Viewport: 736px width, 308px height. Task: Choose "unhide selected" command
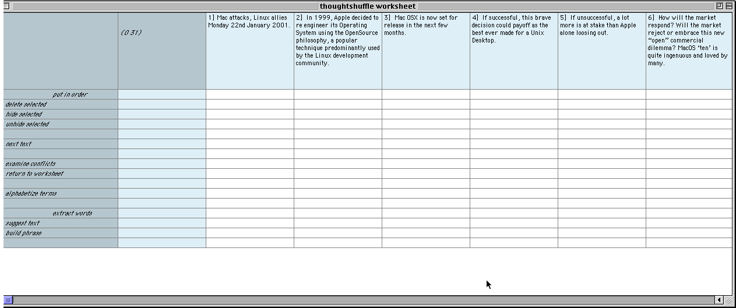pos(27,124)
